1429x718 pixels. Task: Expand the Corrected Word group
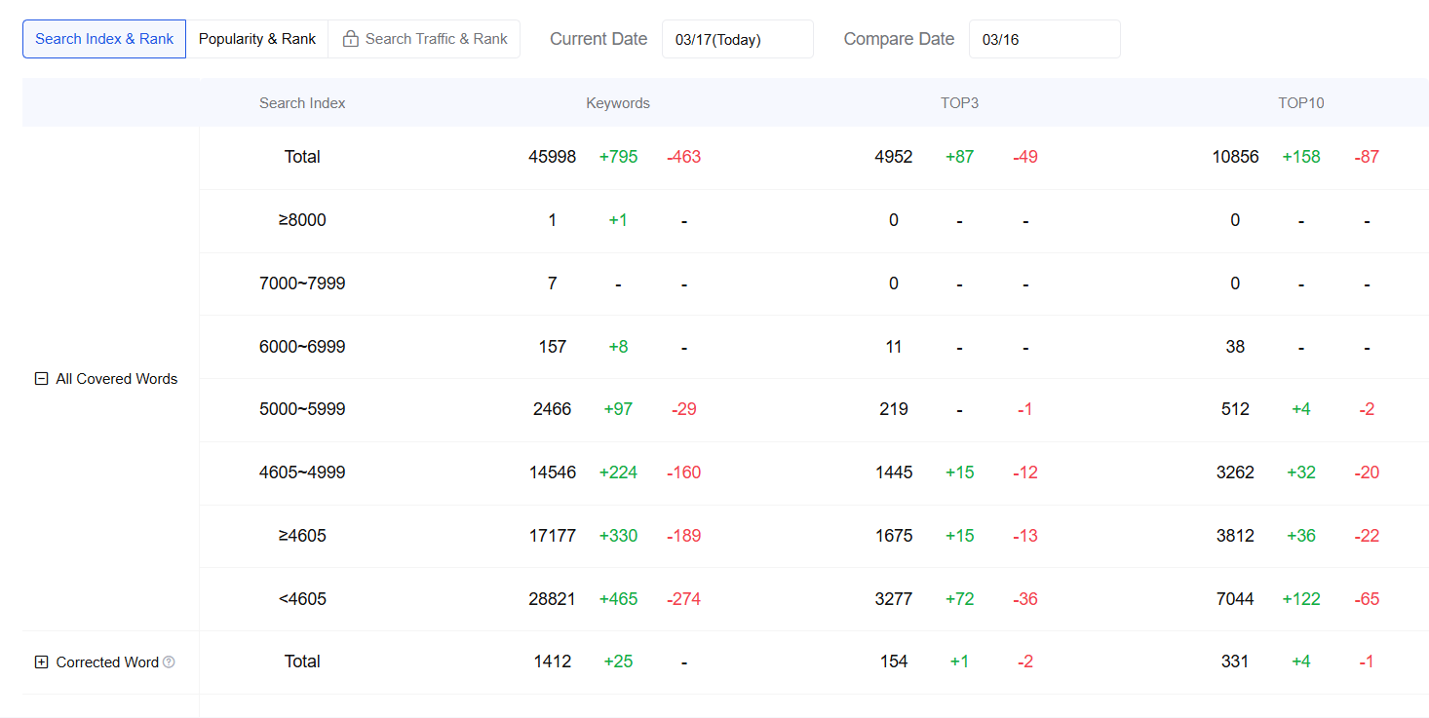pos(41,662)
